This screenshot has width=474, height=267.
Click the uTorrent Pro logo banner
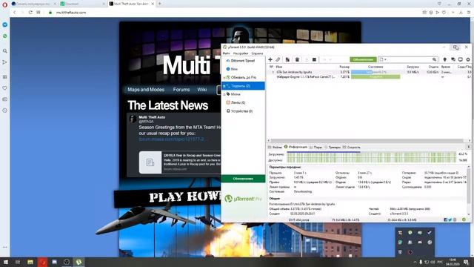243,199
